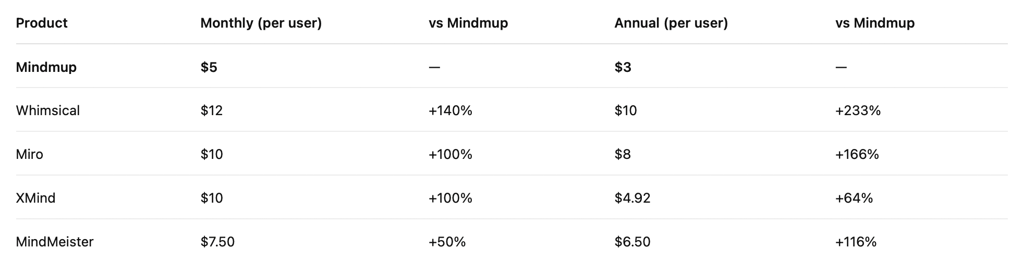
Task: Select the Whimsical row name
Action: click(x=48, y=110)
